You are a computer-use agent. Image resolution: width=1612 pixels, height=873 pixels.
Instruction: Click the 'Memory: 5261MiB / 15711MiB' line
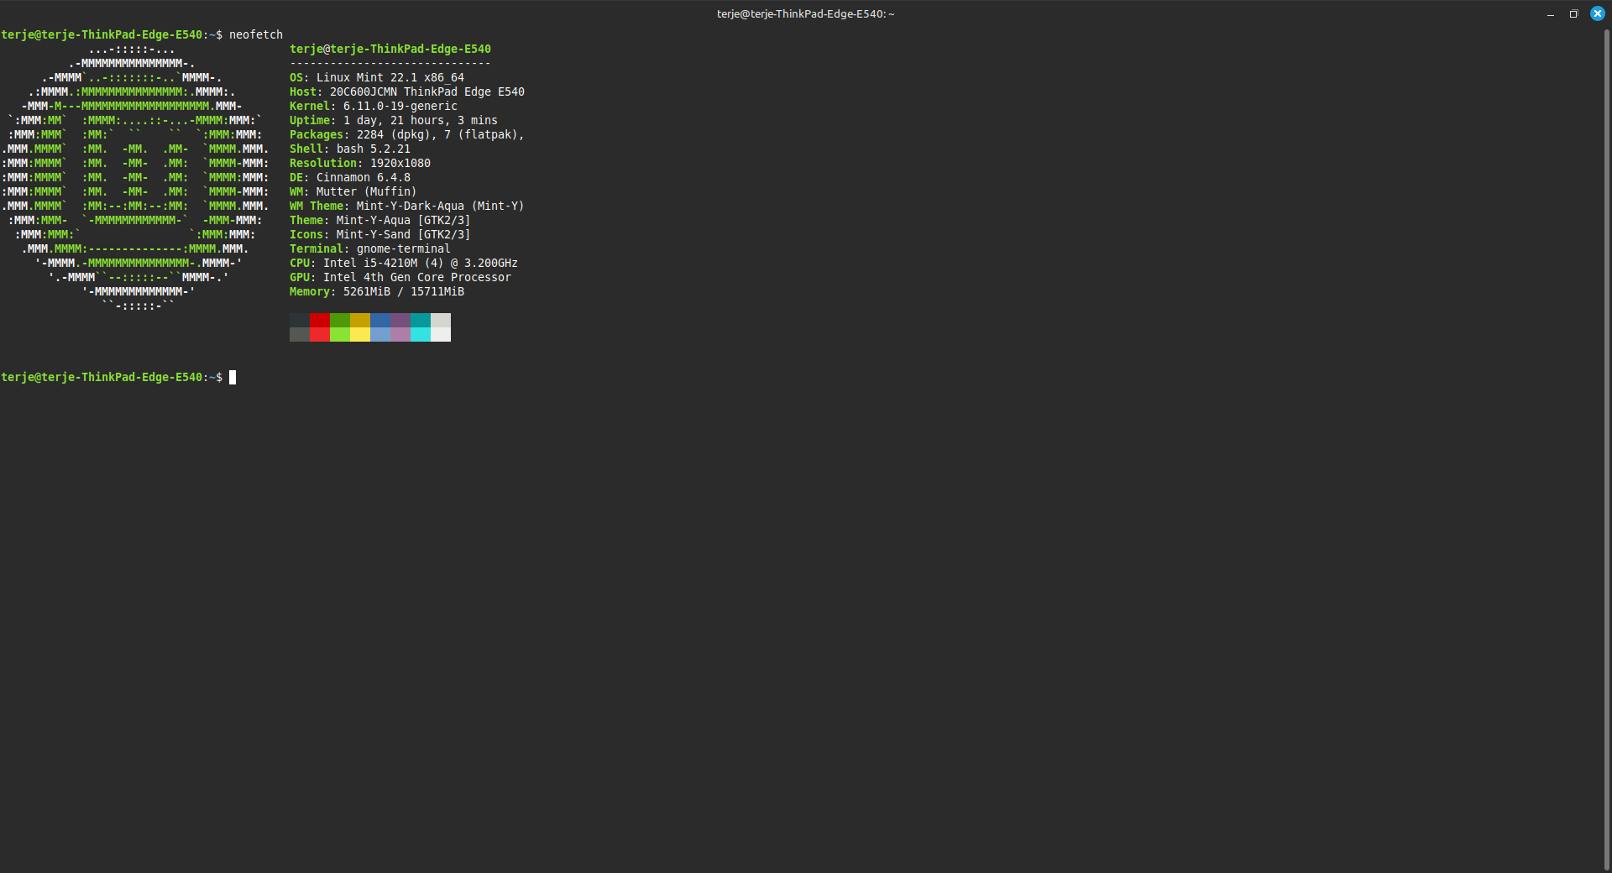click(377, 292)
